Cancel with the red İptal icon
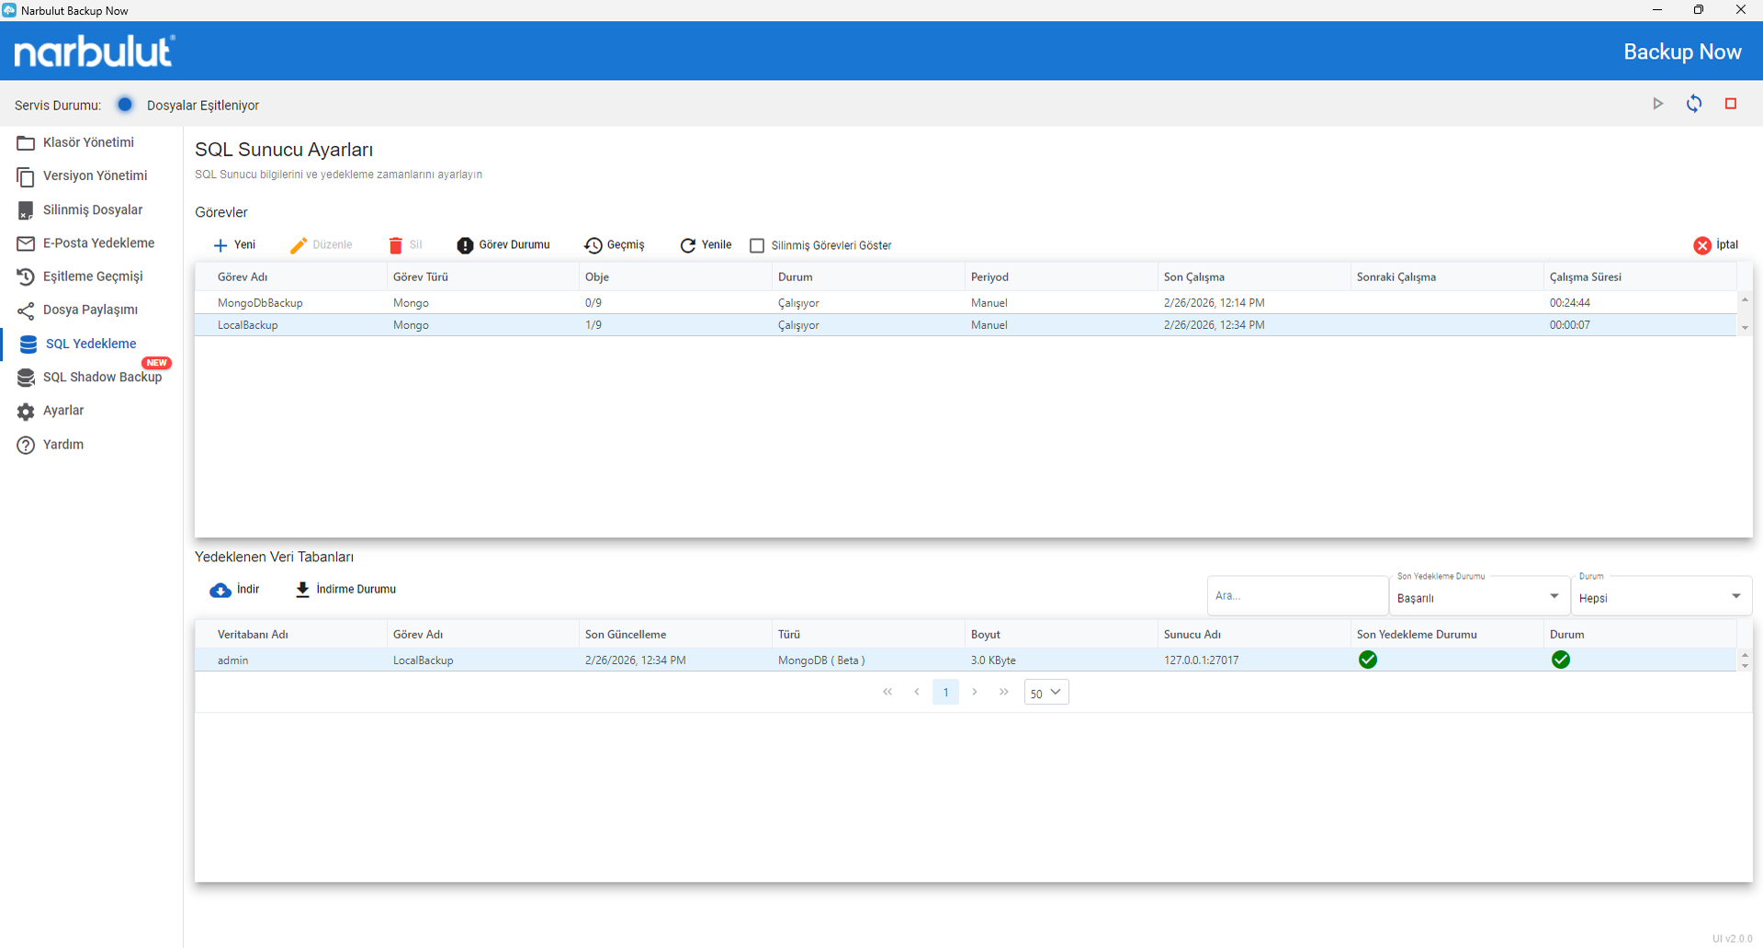Screen dimensions: 1763x948 tap(1702, 245)
